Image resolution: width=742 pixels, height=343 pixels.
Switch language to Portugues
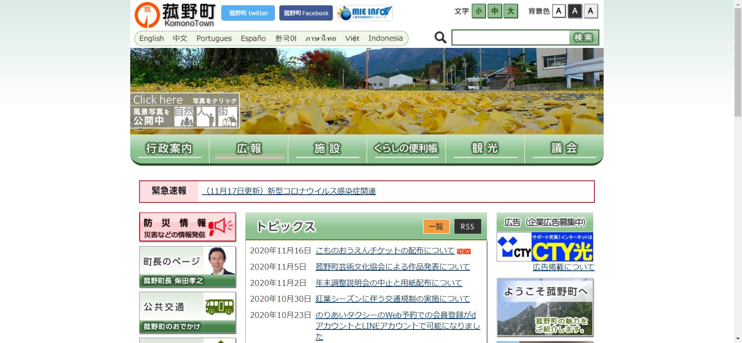click(214, 38)
